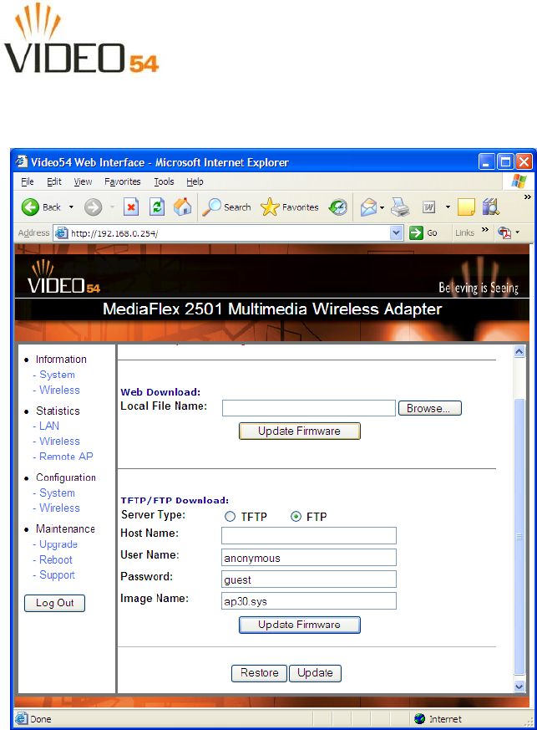Click the green Go arrow icon
Viewport: 537px width, 730px height.
(x=416, y=232)
